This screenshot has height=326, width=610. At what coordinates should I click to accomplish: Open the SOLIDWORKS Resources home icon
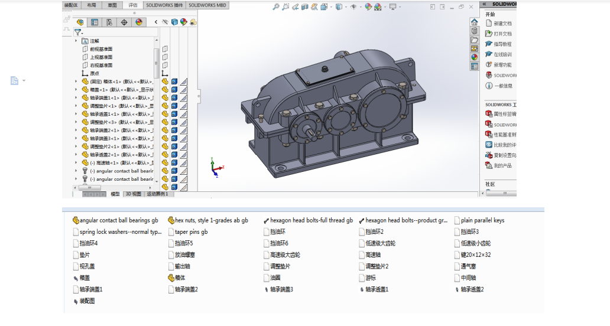475,22
